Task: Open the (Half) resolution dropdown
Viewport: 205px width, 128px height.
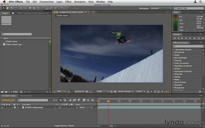Action: point(103,92)
